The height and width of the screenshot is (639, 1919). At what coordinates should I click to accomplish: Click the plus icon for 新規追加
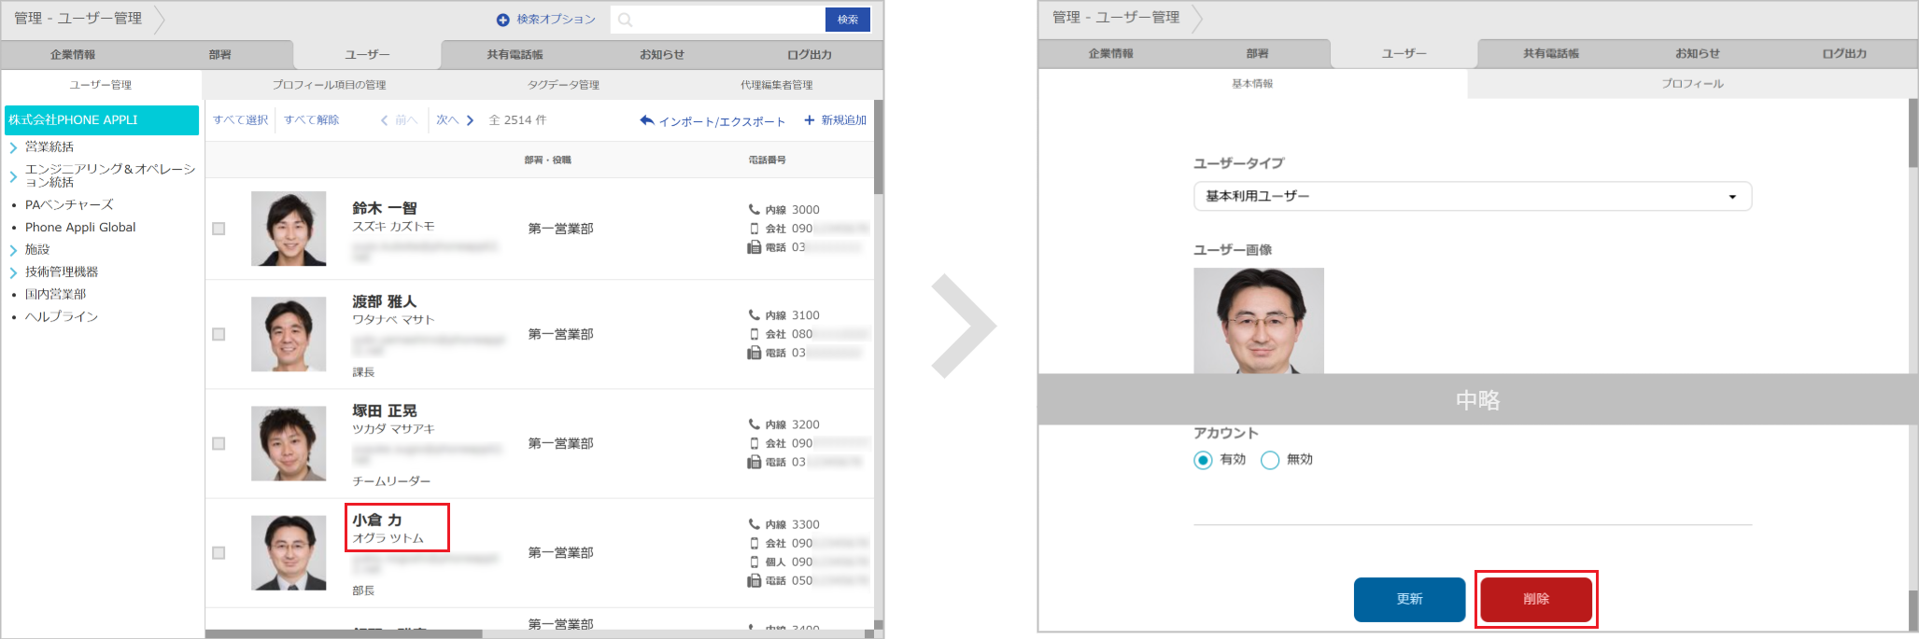pyautogui.click(x=810, y=120)
